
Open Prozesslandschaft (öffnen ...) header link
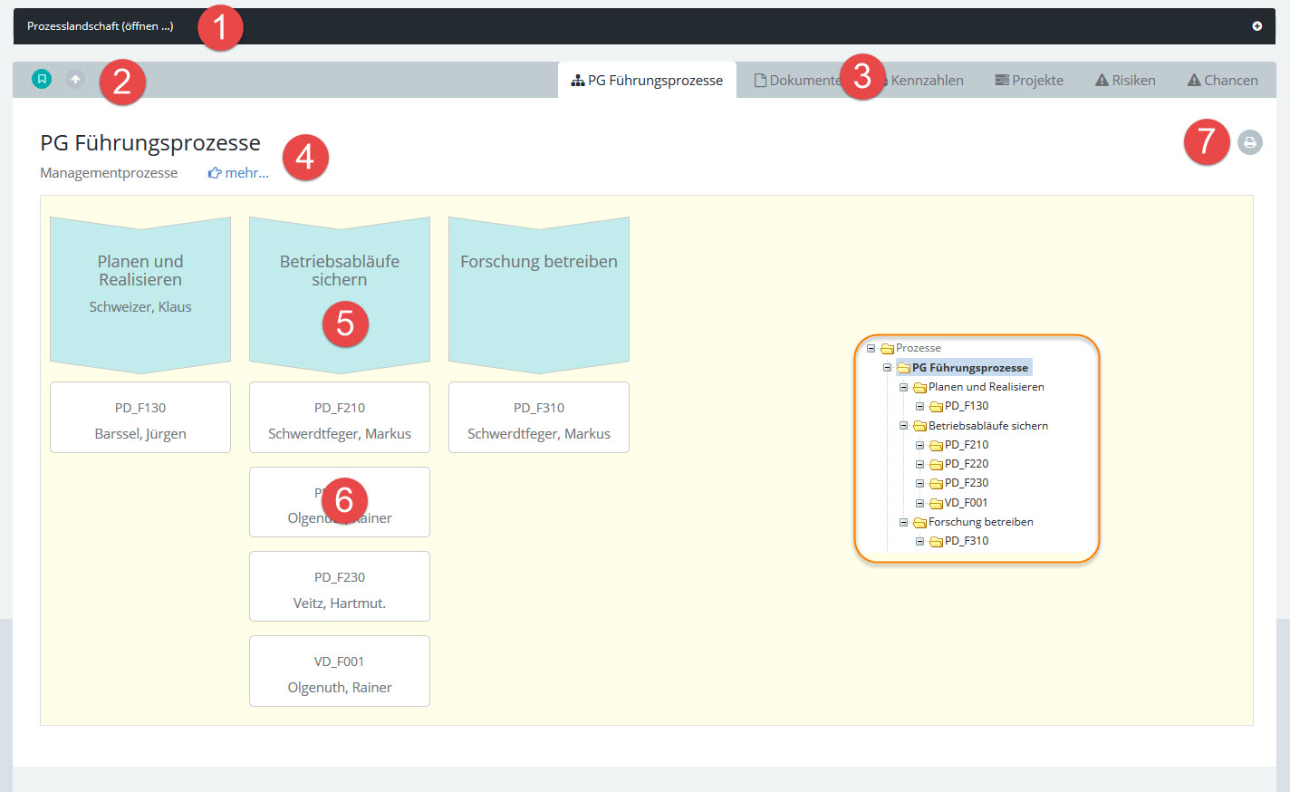point(100,26)
